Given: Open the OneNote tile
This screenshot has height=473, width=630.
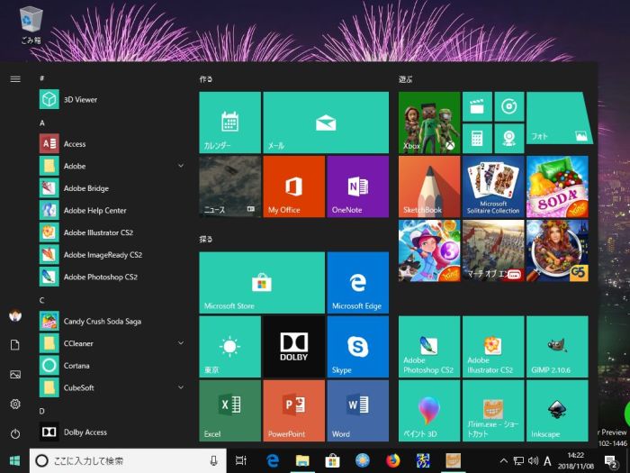Looking at the screenshot, I should click(x=357, y=186).
